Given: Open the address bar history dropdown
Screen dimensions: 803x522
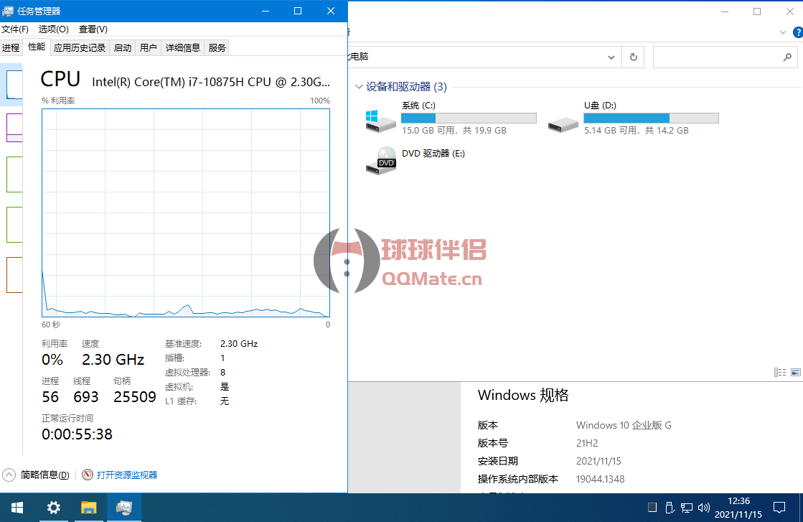Looking at the screenshot, I should [611, 57].
